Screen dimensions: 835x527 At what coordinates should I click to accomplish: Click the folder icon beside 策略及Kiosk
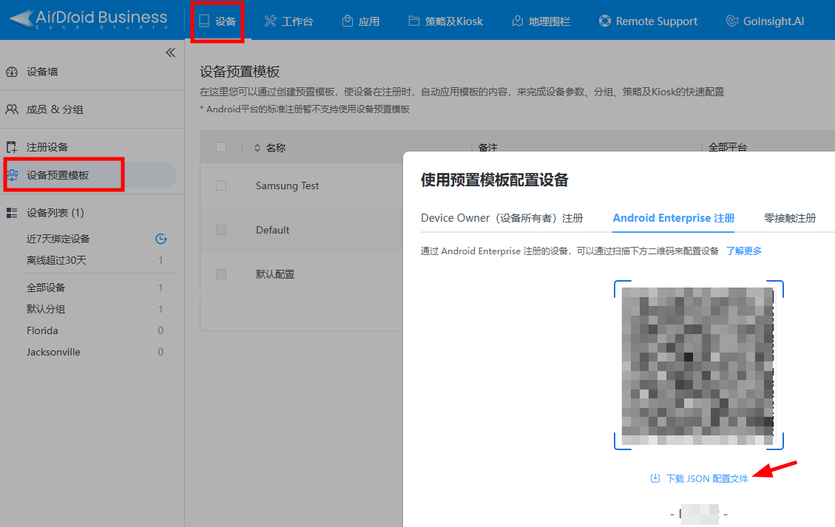[x=413, y=21]
